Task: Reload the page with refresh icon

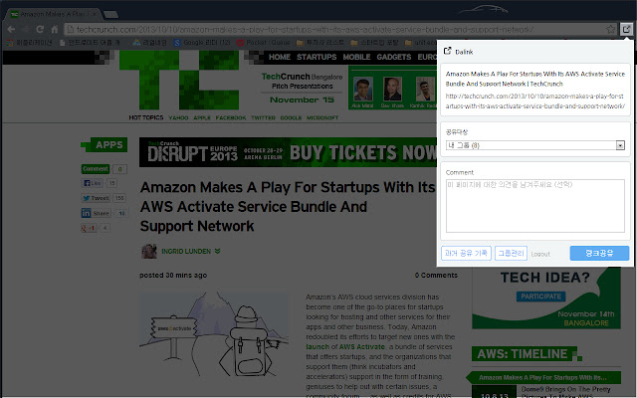Action: (40, 29)
